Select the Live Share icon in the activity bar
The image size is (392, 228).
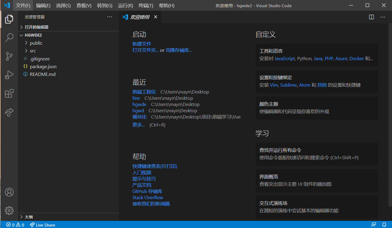click(9, 112)
